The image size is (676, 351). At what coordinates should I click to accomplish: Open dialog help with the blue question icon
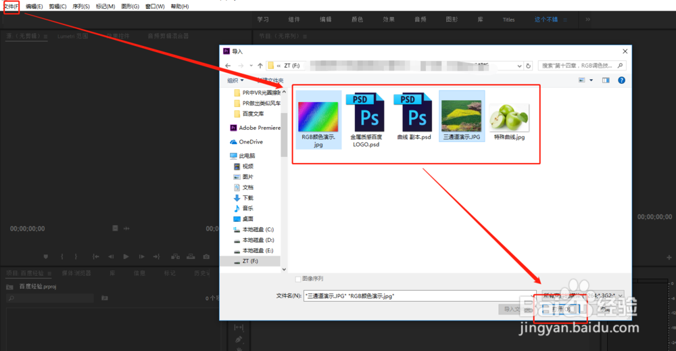coord(621,80)
